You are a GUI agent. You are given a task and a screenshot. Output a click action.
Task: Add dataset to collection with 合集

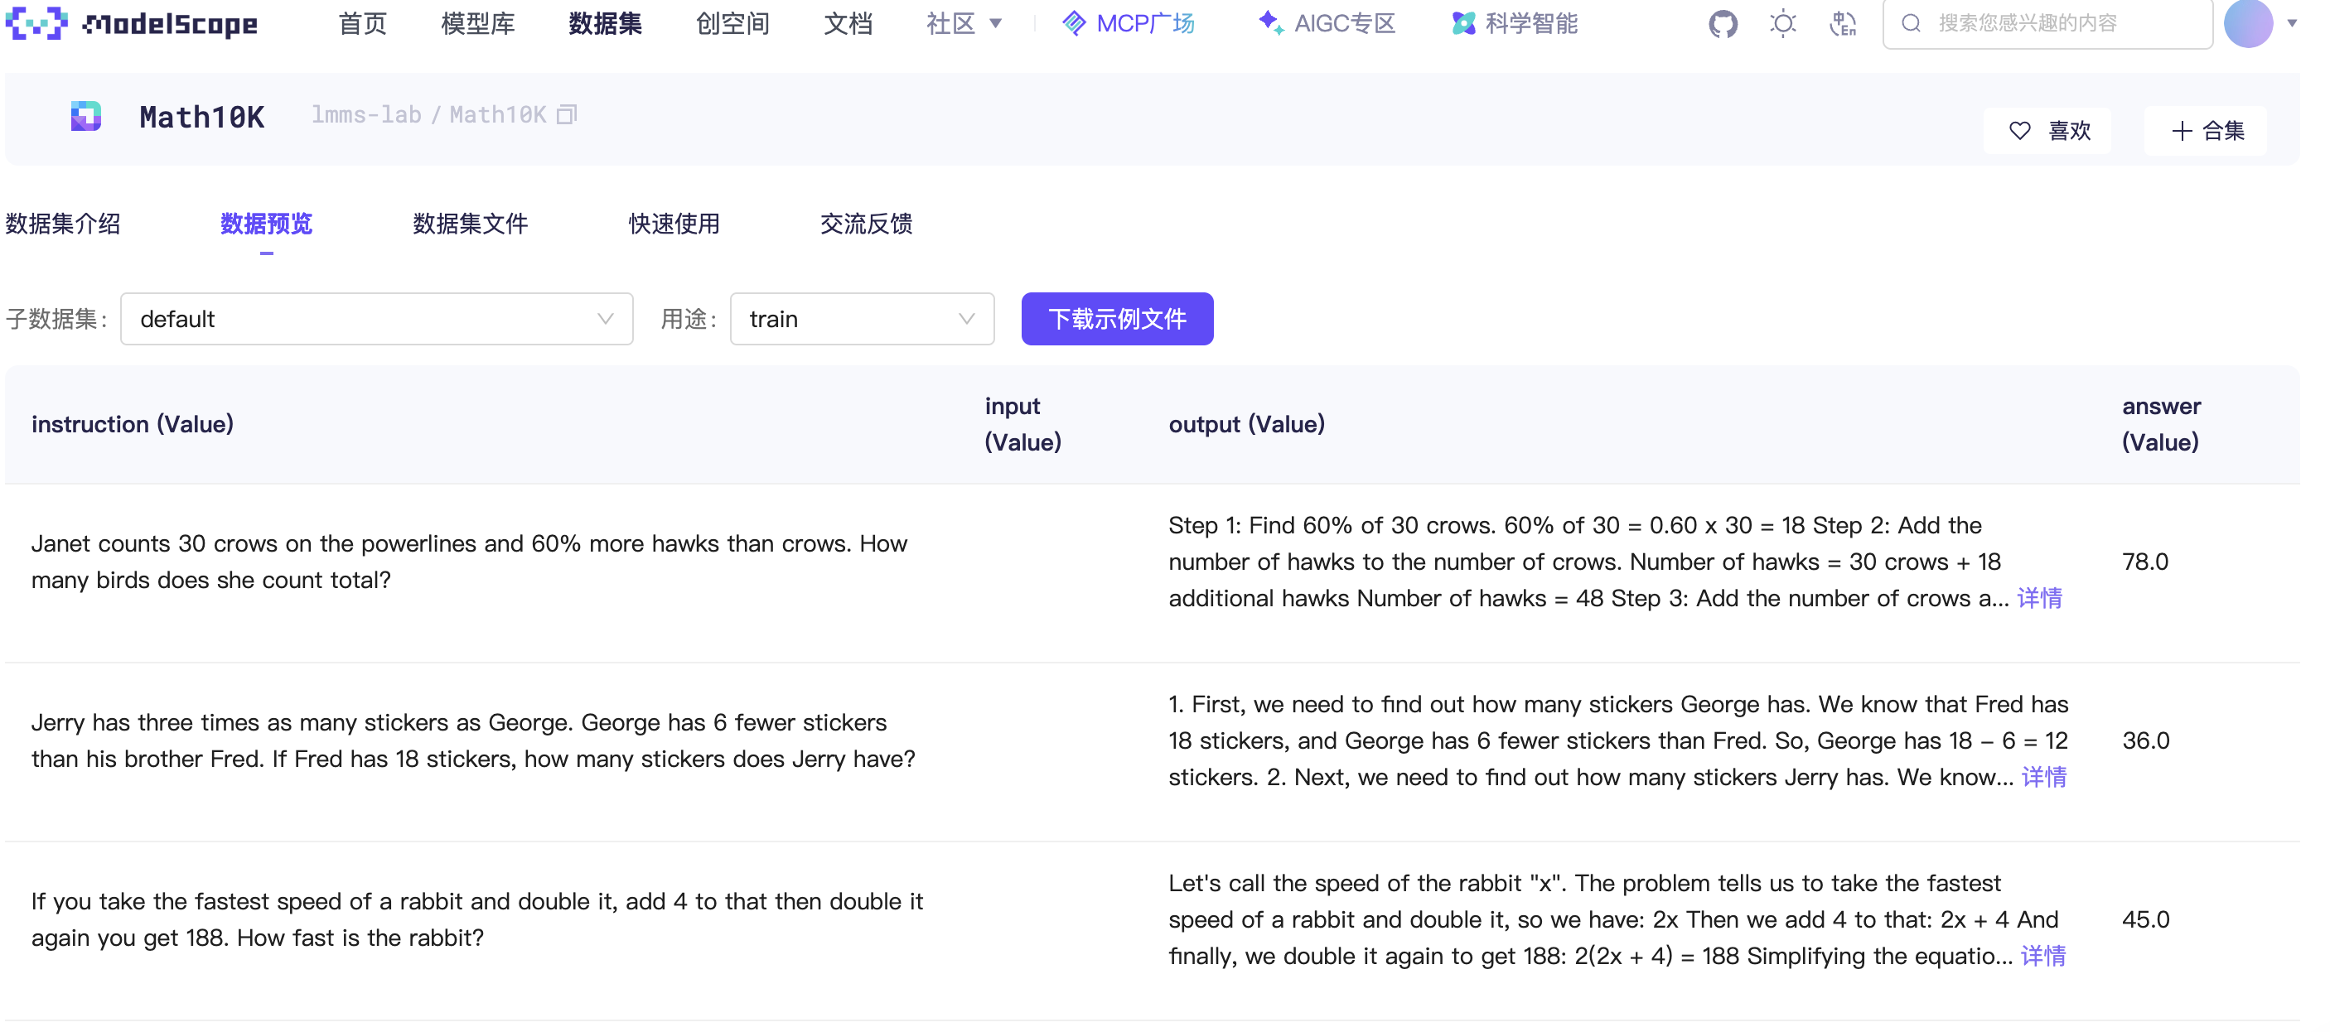tap(2205, 131)
